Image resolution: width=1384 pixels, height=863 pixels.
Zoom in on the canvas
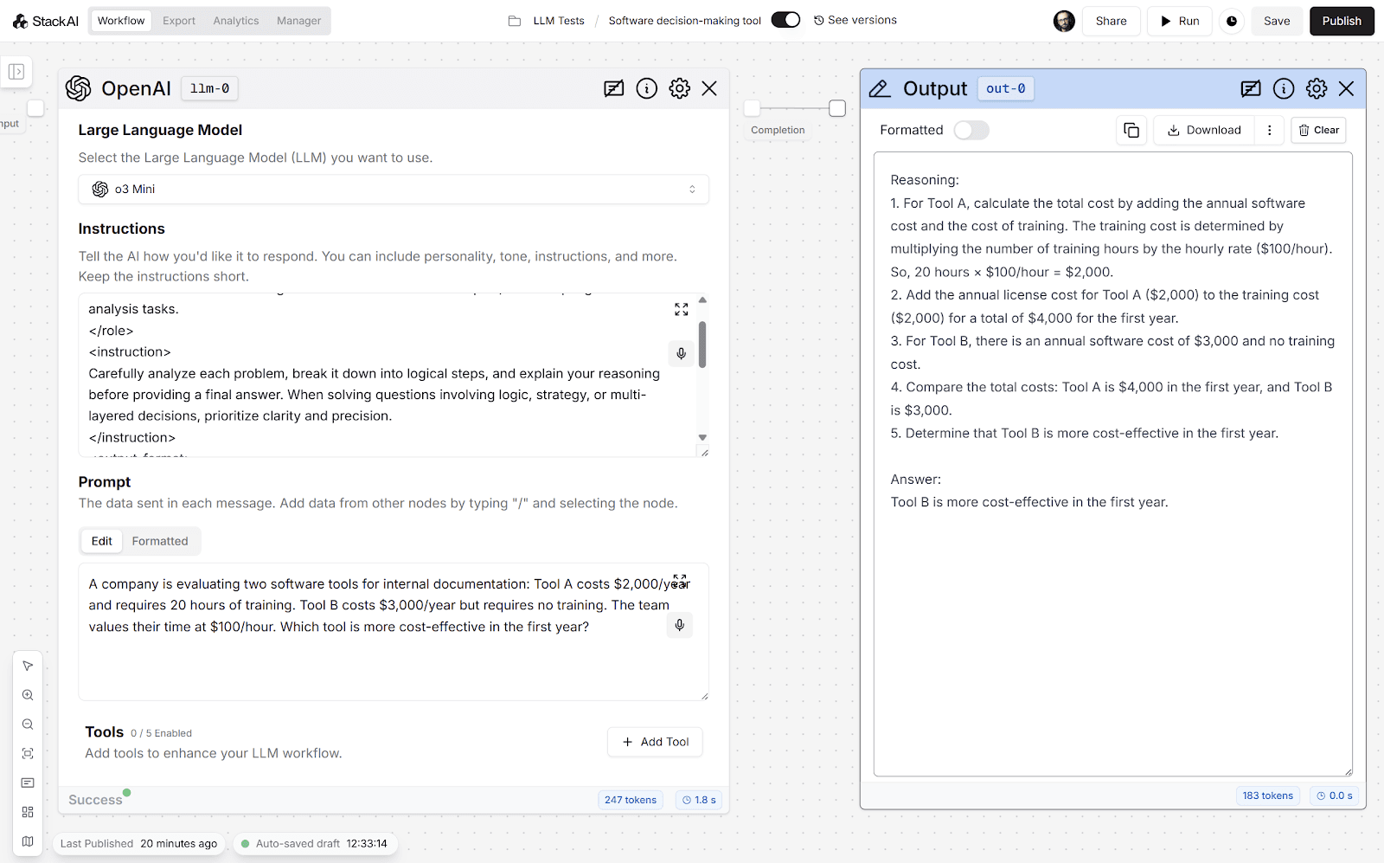pos(28,695)
